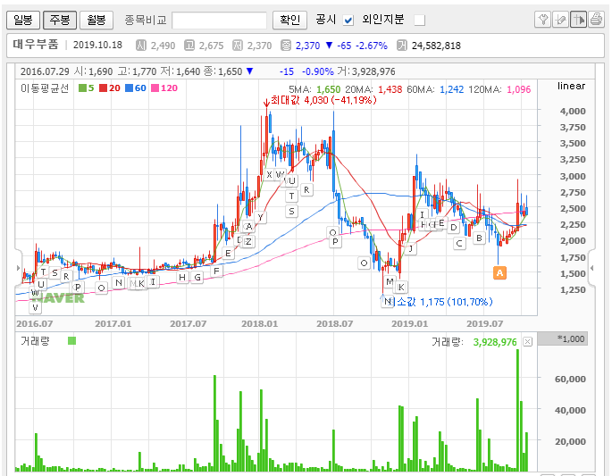Screen dimensions: 612x476
Task: Expand the left side panel arrow
Action: tap(18, 268)
